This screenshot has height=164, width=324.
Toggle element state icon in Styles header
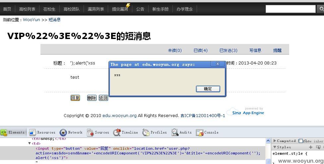click(x=318, y=147)
